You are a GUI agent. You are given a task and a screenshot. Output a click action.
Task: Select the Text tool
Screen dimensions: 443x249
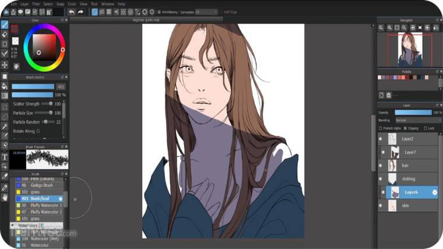pos(5,157)
